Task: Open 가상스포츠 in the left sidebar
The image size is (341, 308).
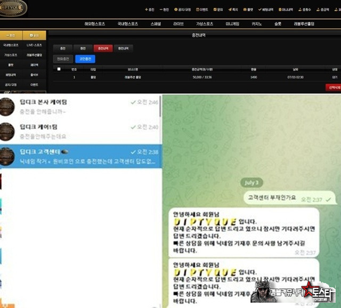Action: [11, 55]
